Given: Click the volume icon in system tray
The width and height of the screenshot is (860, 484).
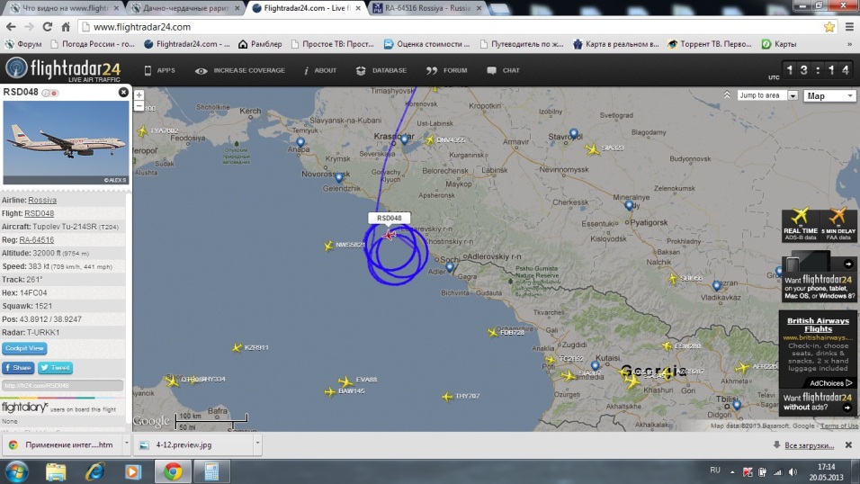Looking at the screenshot, I should 793,471.
